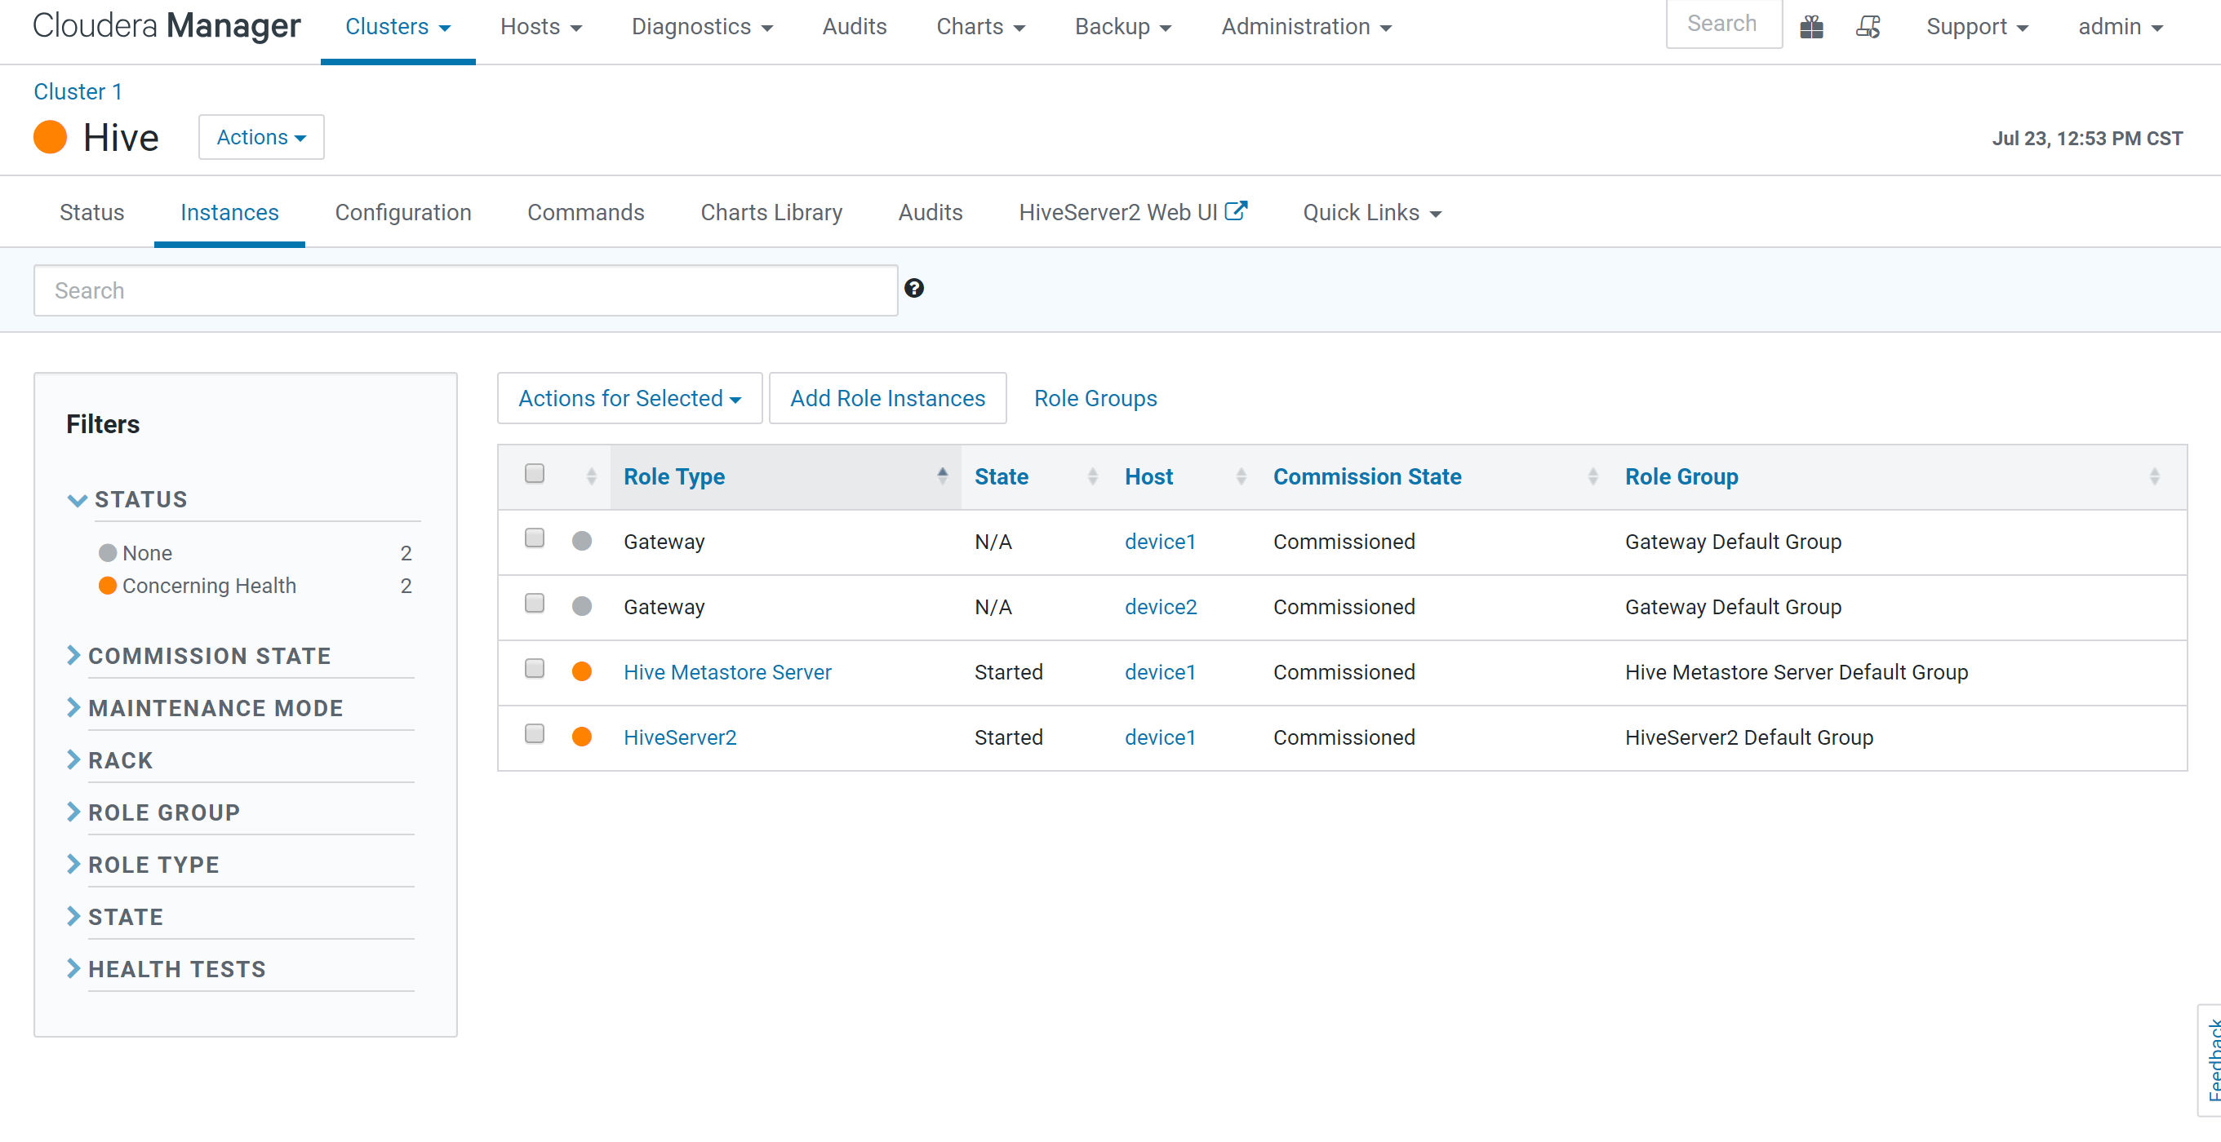The image size is (2221, 1142).
Task: Click the Add Role Instances button
Action: (x=887, y=398)
